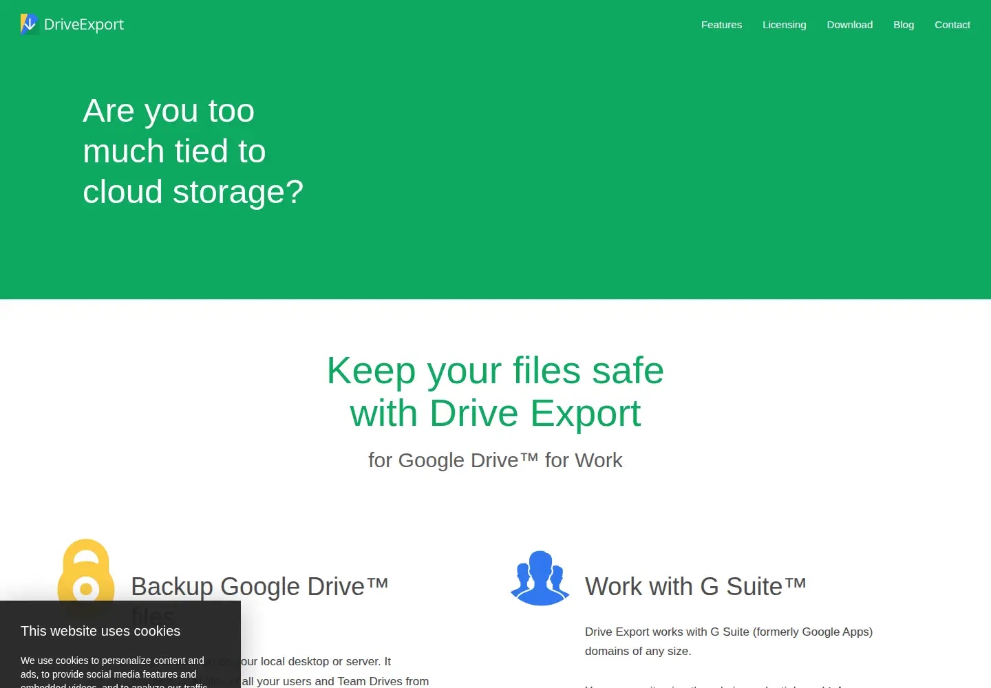Open the Features menu item
The height and width of the screenshot is (688, 991).
tap(721, 25)
